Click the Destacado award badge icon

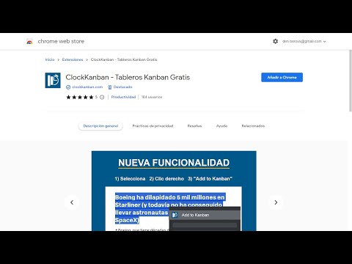pos(110,87)
